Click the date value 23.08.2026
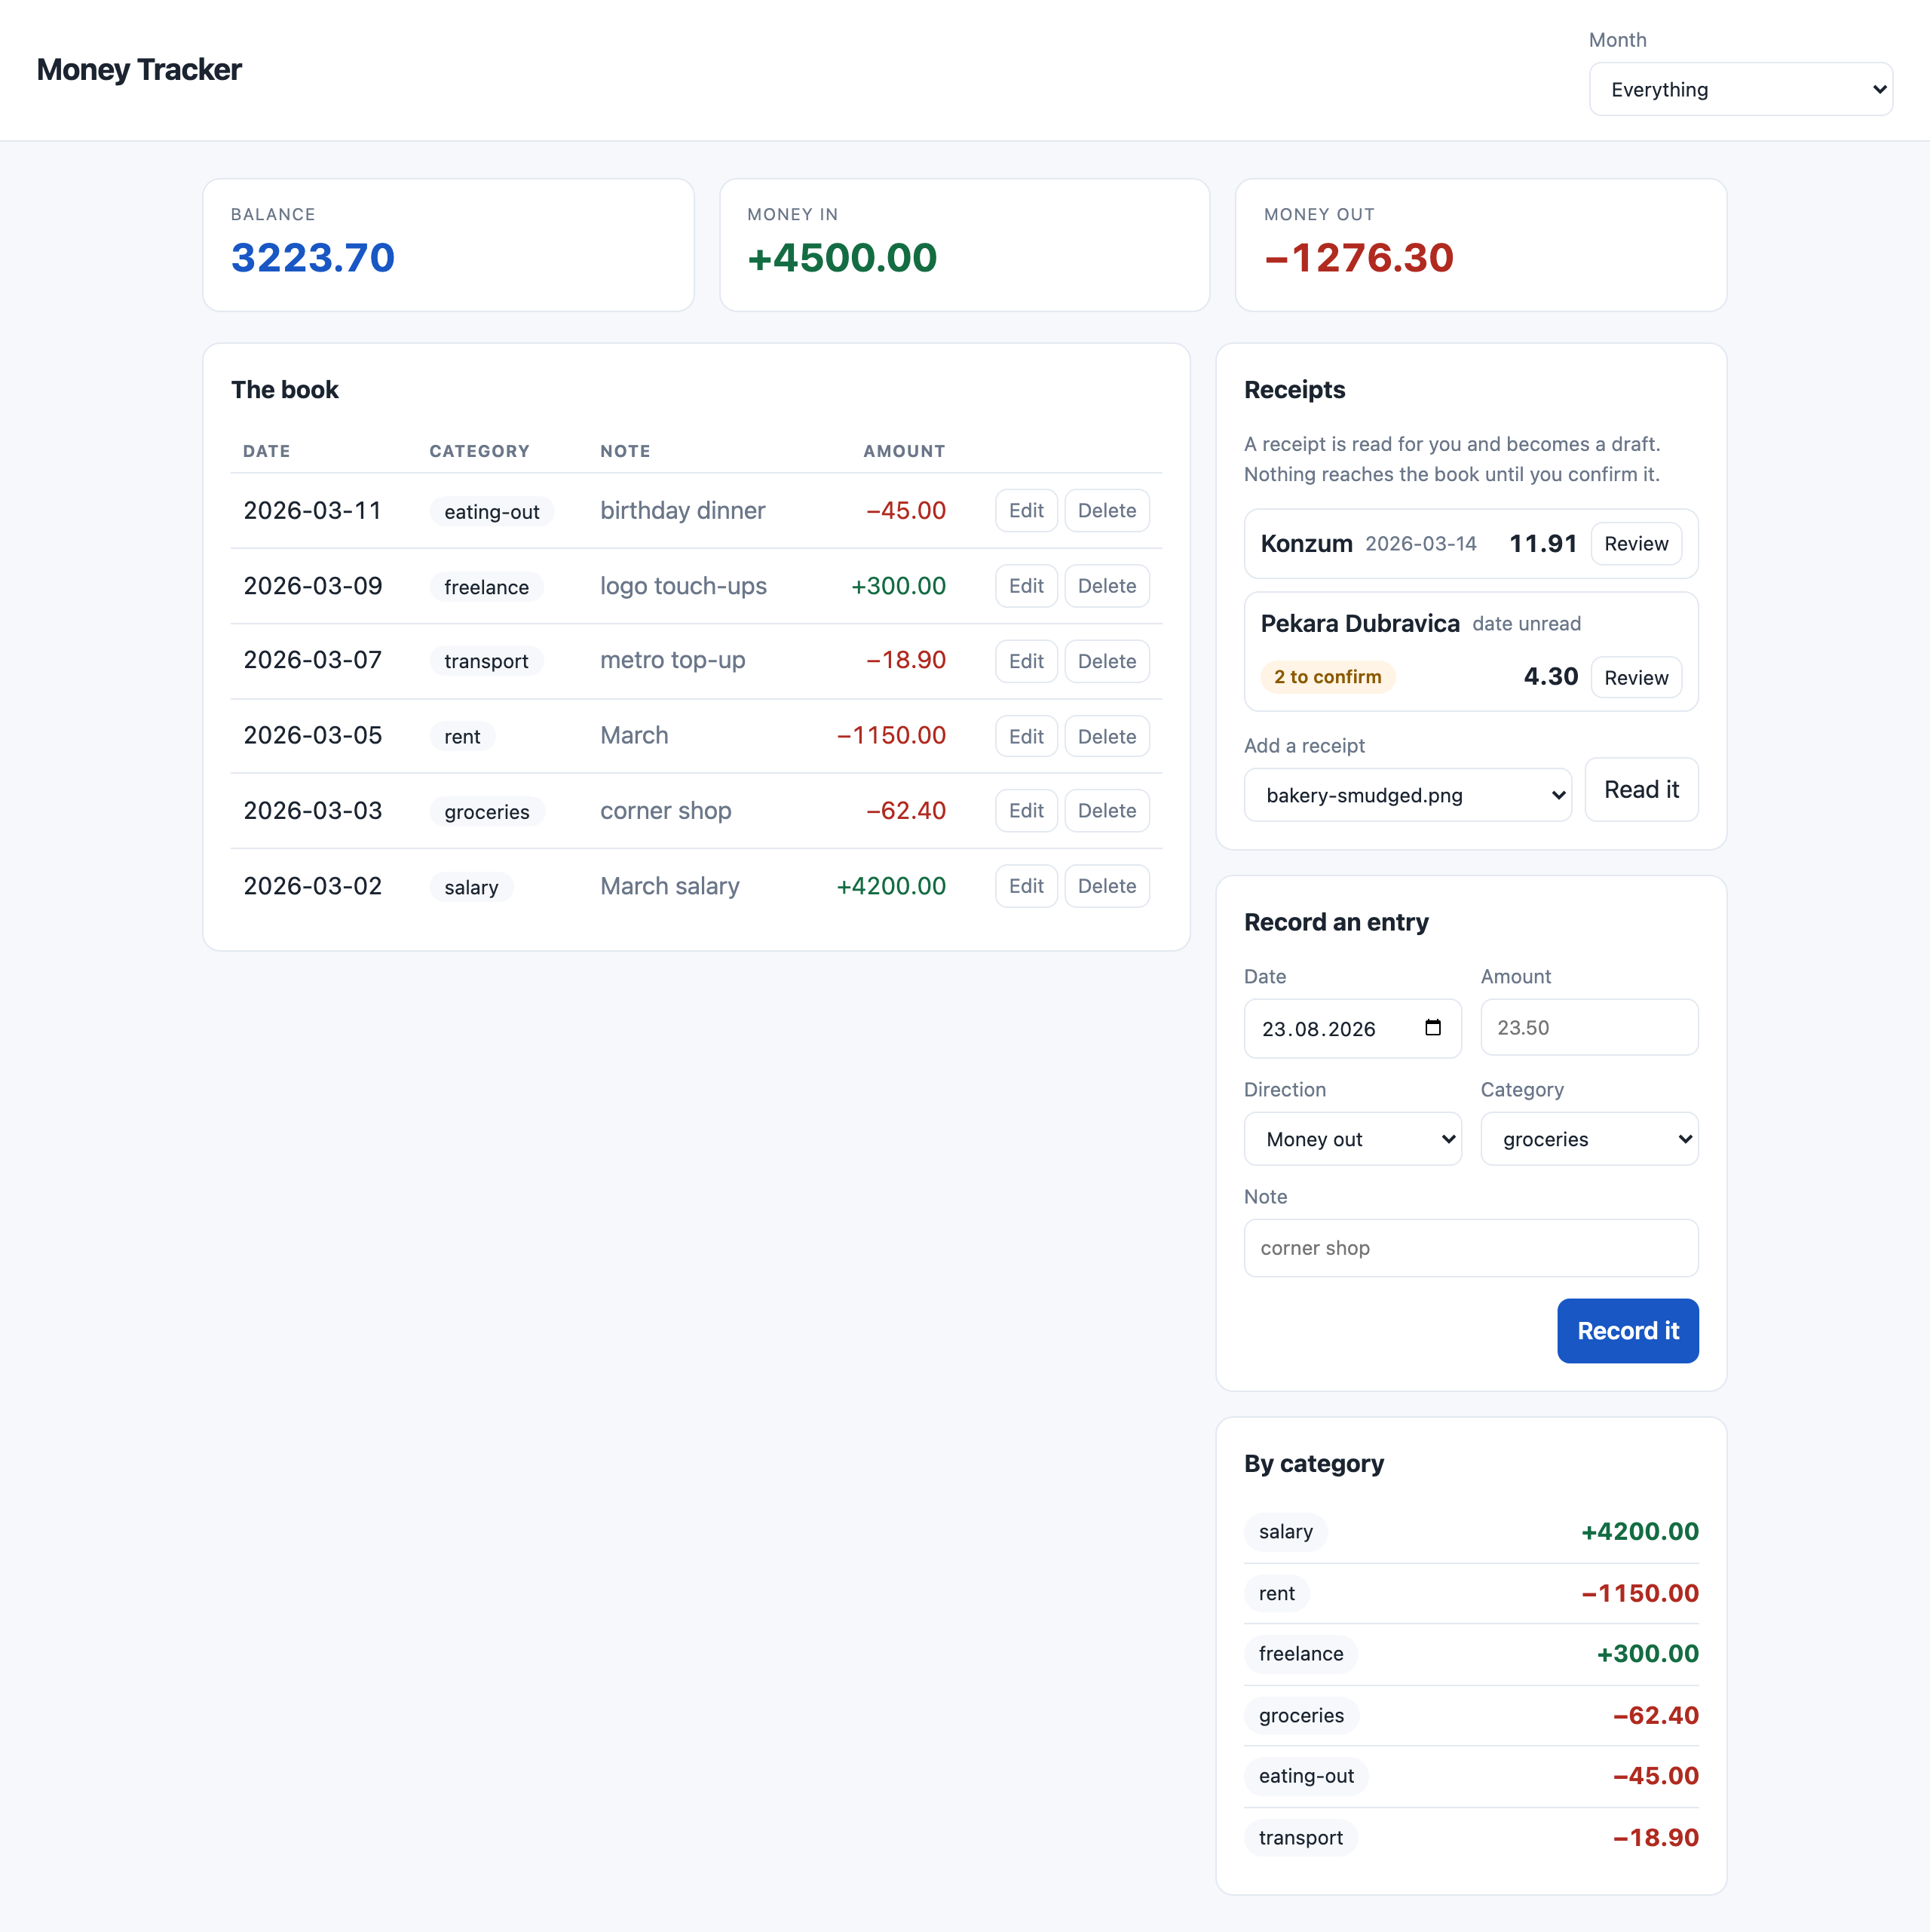Viewport: 1930px width, 1932px height. (1318, 1029)
